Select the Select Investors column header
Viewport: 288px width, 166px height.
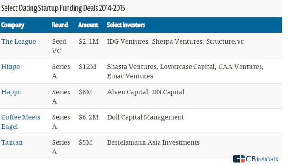[x=126, y=25]
